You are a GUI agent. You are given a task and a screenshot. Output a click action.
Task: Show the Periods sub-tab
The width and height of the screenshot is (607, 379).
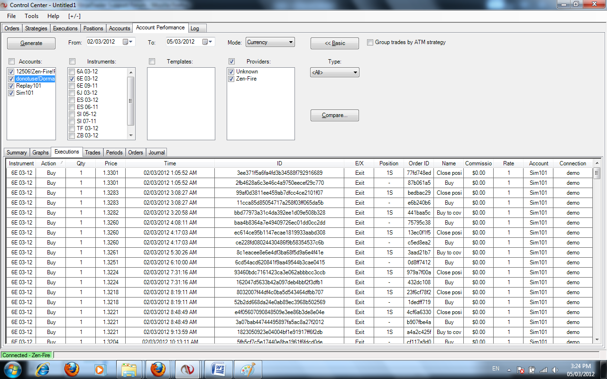[x=114, y=153]
